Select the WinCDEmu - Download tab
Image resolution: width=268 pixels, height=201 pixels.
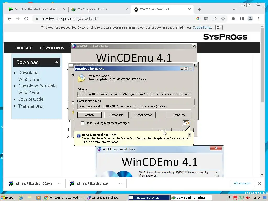(x=162, y=9)
